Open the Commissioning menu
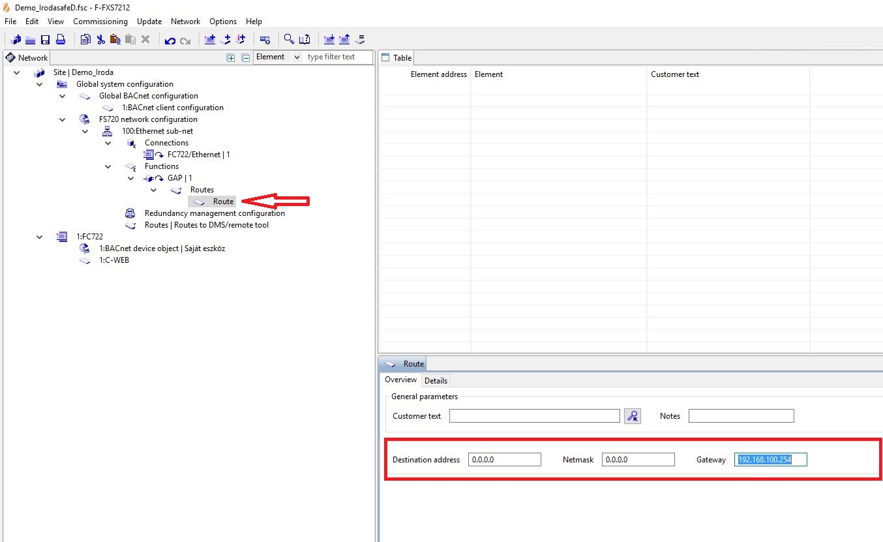Image resolution: width=883 pixels, height=542 pixels. [x=100, y=22]
